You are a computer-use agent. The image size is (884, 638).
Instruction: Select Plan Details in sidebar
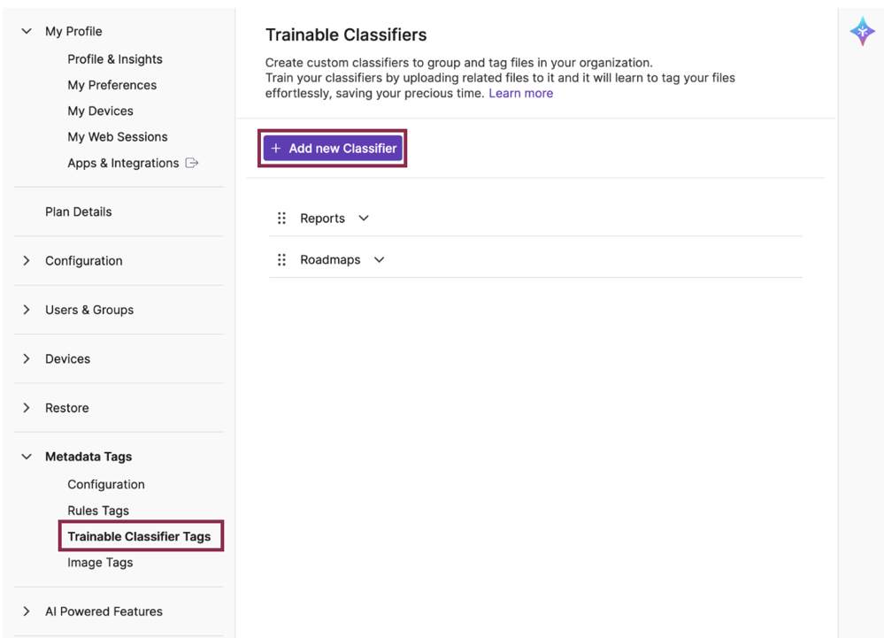[79, 211]
